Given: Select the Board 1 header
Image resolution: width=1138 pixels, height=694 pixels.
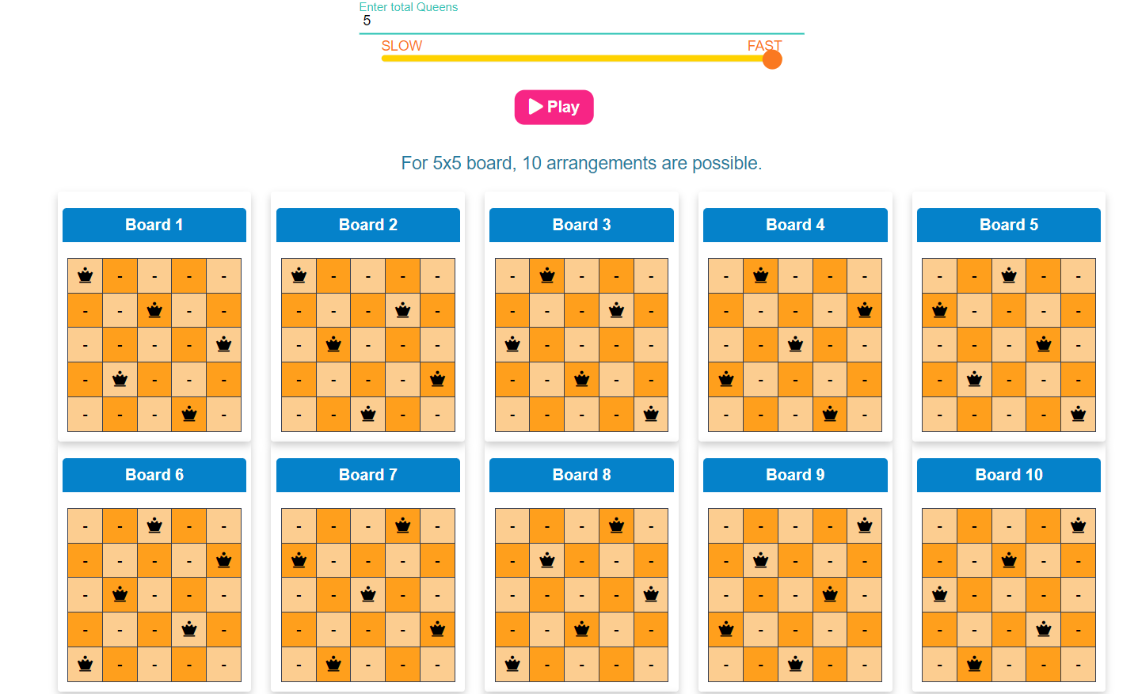Looking at the screenshot, I should 154,225.
